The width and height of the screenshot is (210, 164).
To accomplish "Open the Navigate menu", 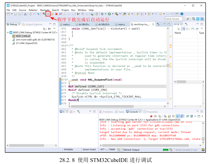I will pyautogui.click(x=45, y=10).
